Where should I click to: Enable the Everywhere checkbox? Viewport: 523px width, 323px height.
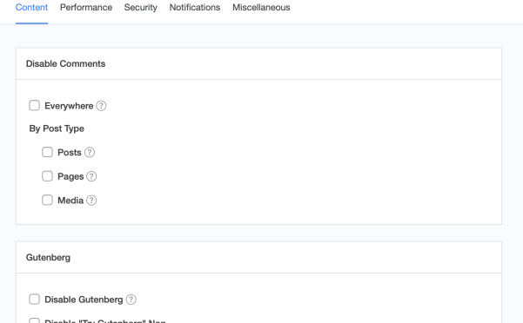pos(34,105)
